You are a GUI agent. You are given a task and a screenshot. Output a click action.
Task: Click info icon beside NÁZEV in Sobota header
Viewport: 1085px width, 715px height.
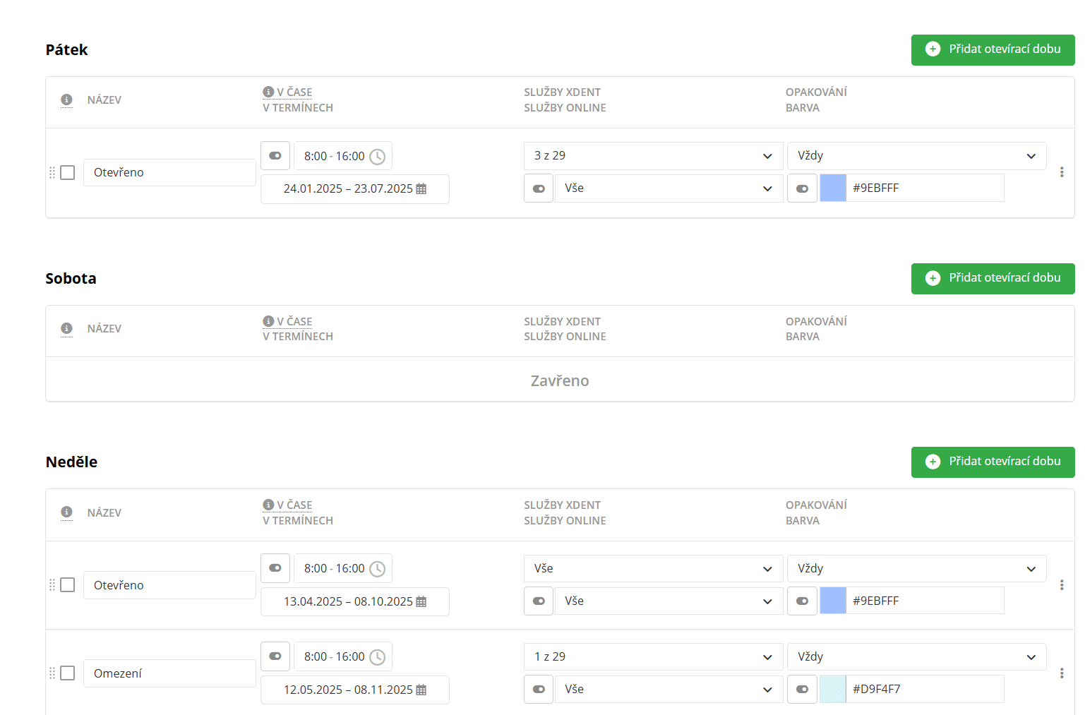coord(66,328)
